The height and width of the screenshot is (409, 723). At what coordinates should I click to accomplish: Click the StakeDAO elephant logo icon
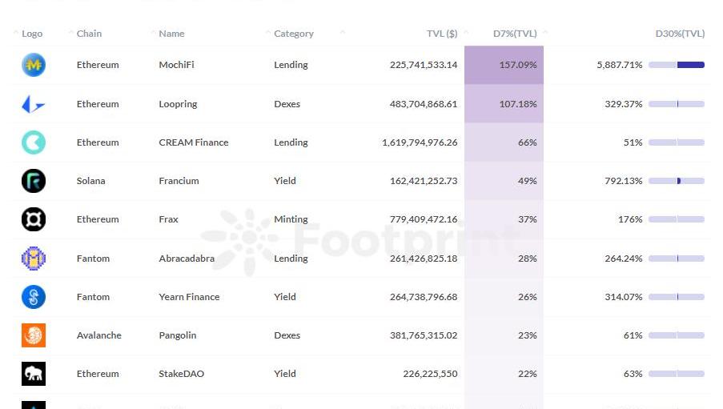[34, 374]
